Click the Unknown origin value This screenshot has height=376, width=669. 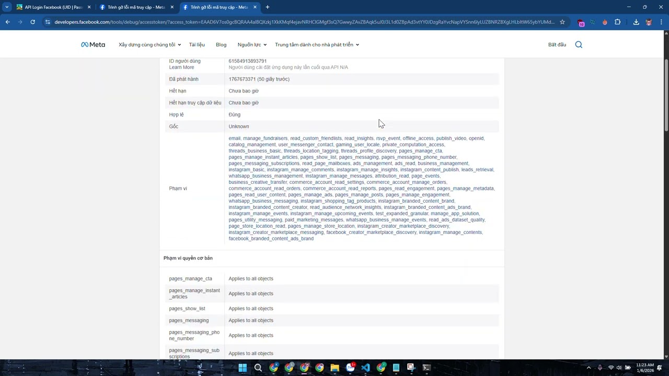pyautogui.click(x=238, y=126)
